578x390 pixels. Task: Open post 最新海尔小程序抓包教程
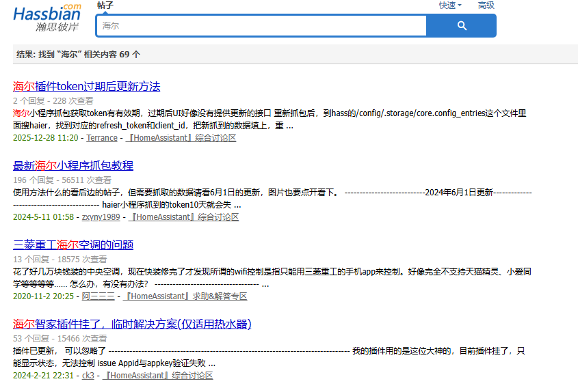point(73,165)
